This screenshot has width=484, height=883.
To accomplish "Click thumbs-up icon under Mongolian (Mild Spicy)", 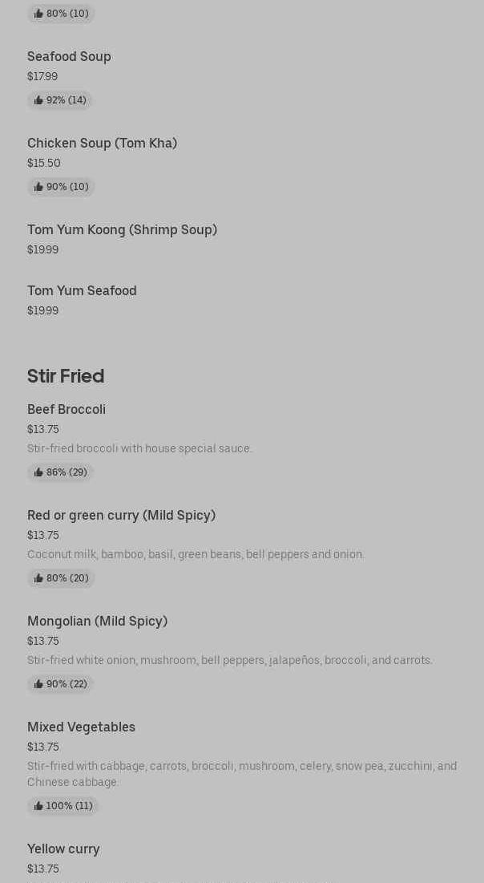I will pyautogui.click(x=38, y=684).
